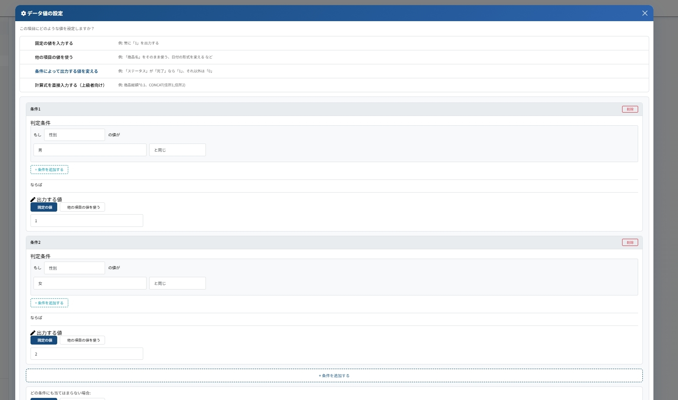Screen dimensions: 678x400
Task: Close the データ値の設定 dialog
Action: 645,13
